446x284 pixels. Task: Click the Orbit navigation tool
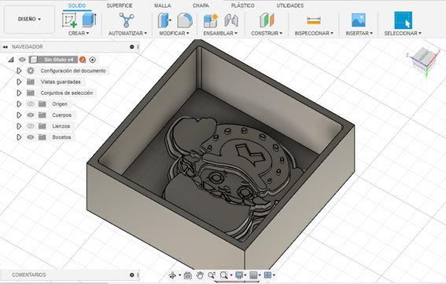pyautogui.click(x=172, y=275)
